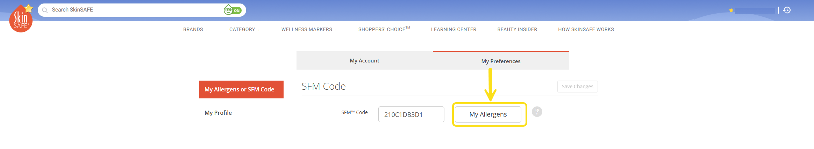
Task: Select the My Preferences tab
Action: coord(501,61)
